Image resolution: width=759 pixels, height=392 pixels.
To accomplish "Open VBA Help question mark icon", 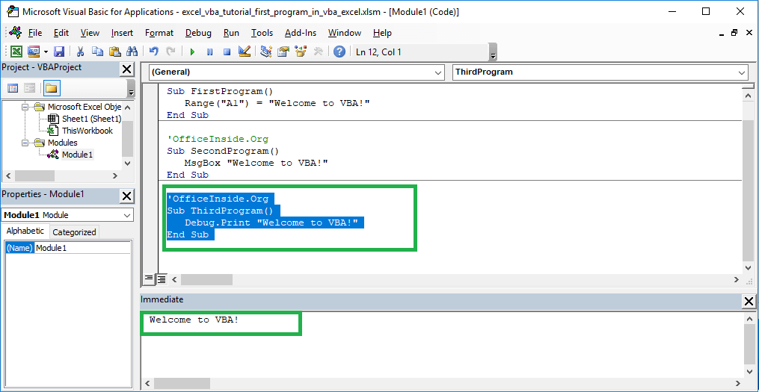I will [339, 52].
